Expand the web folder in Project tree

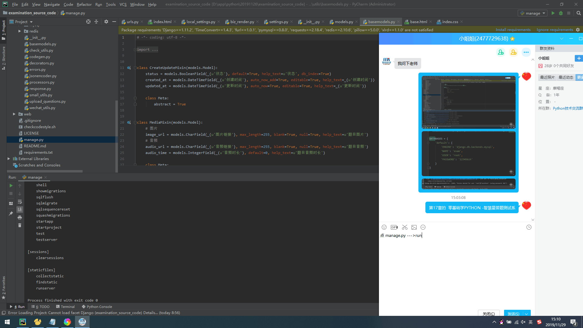tap(14, 114)
